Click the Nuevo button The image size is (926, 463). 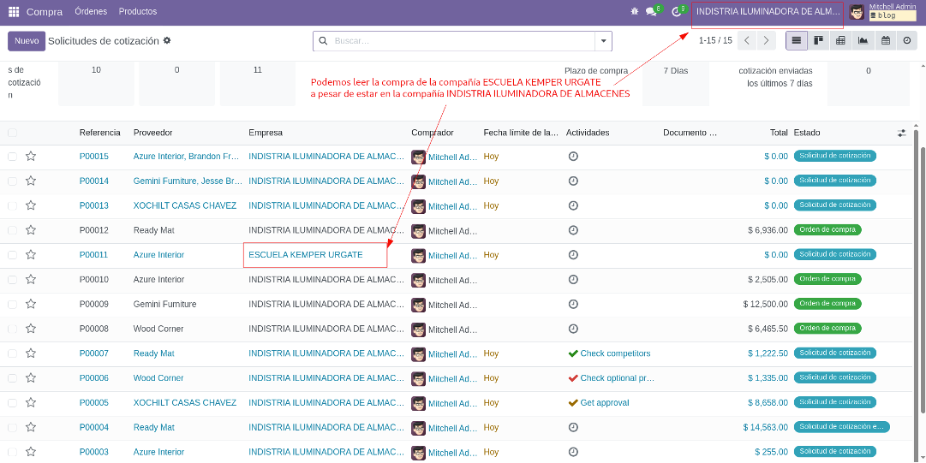27,41
